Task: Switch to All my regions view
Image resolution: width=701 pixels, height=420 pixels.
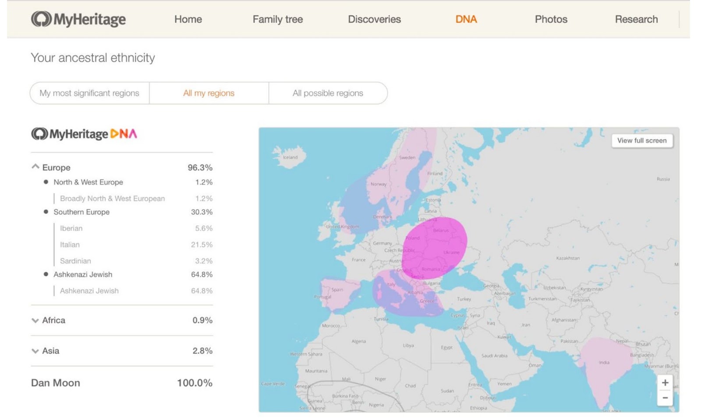Action: (x=209, y=93)
